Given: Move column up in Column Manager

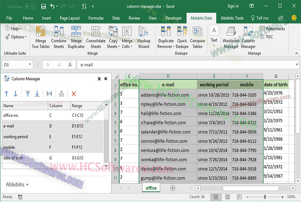Looking at the screenshot, I should 6,94.
